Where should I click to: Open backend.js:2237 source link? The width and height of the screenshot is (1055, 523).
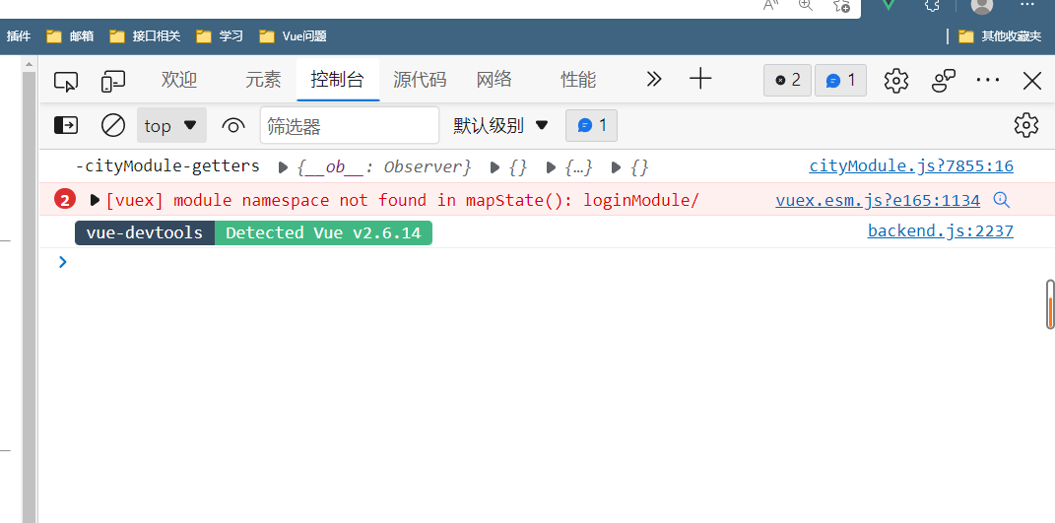(941, 231)
